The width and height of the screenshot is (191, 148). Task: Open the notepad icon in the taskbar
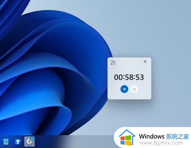coord(6,142)
